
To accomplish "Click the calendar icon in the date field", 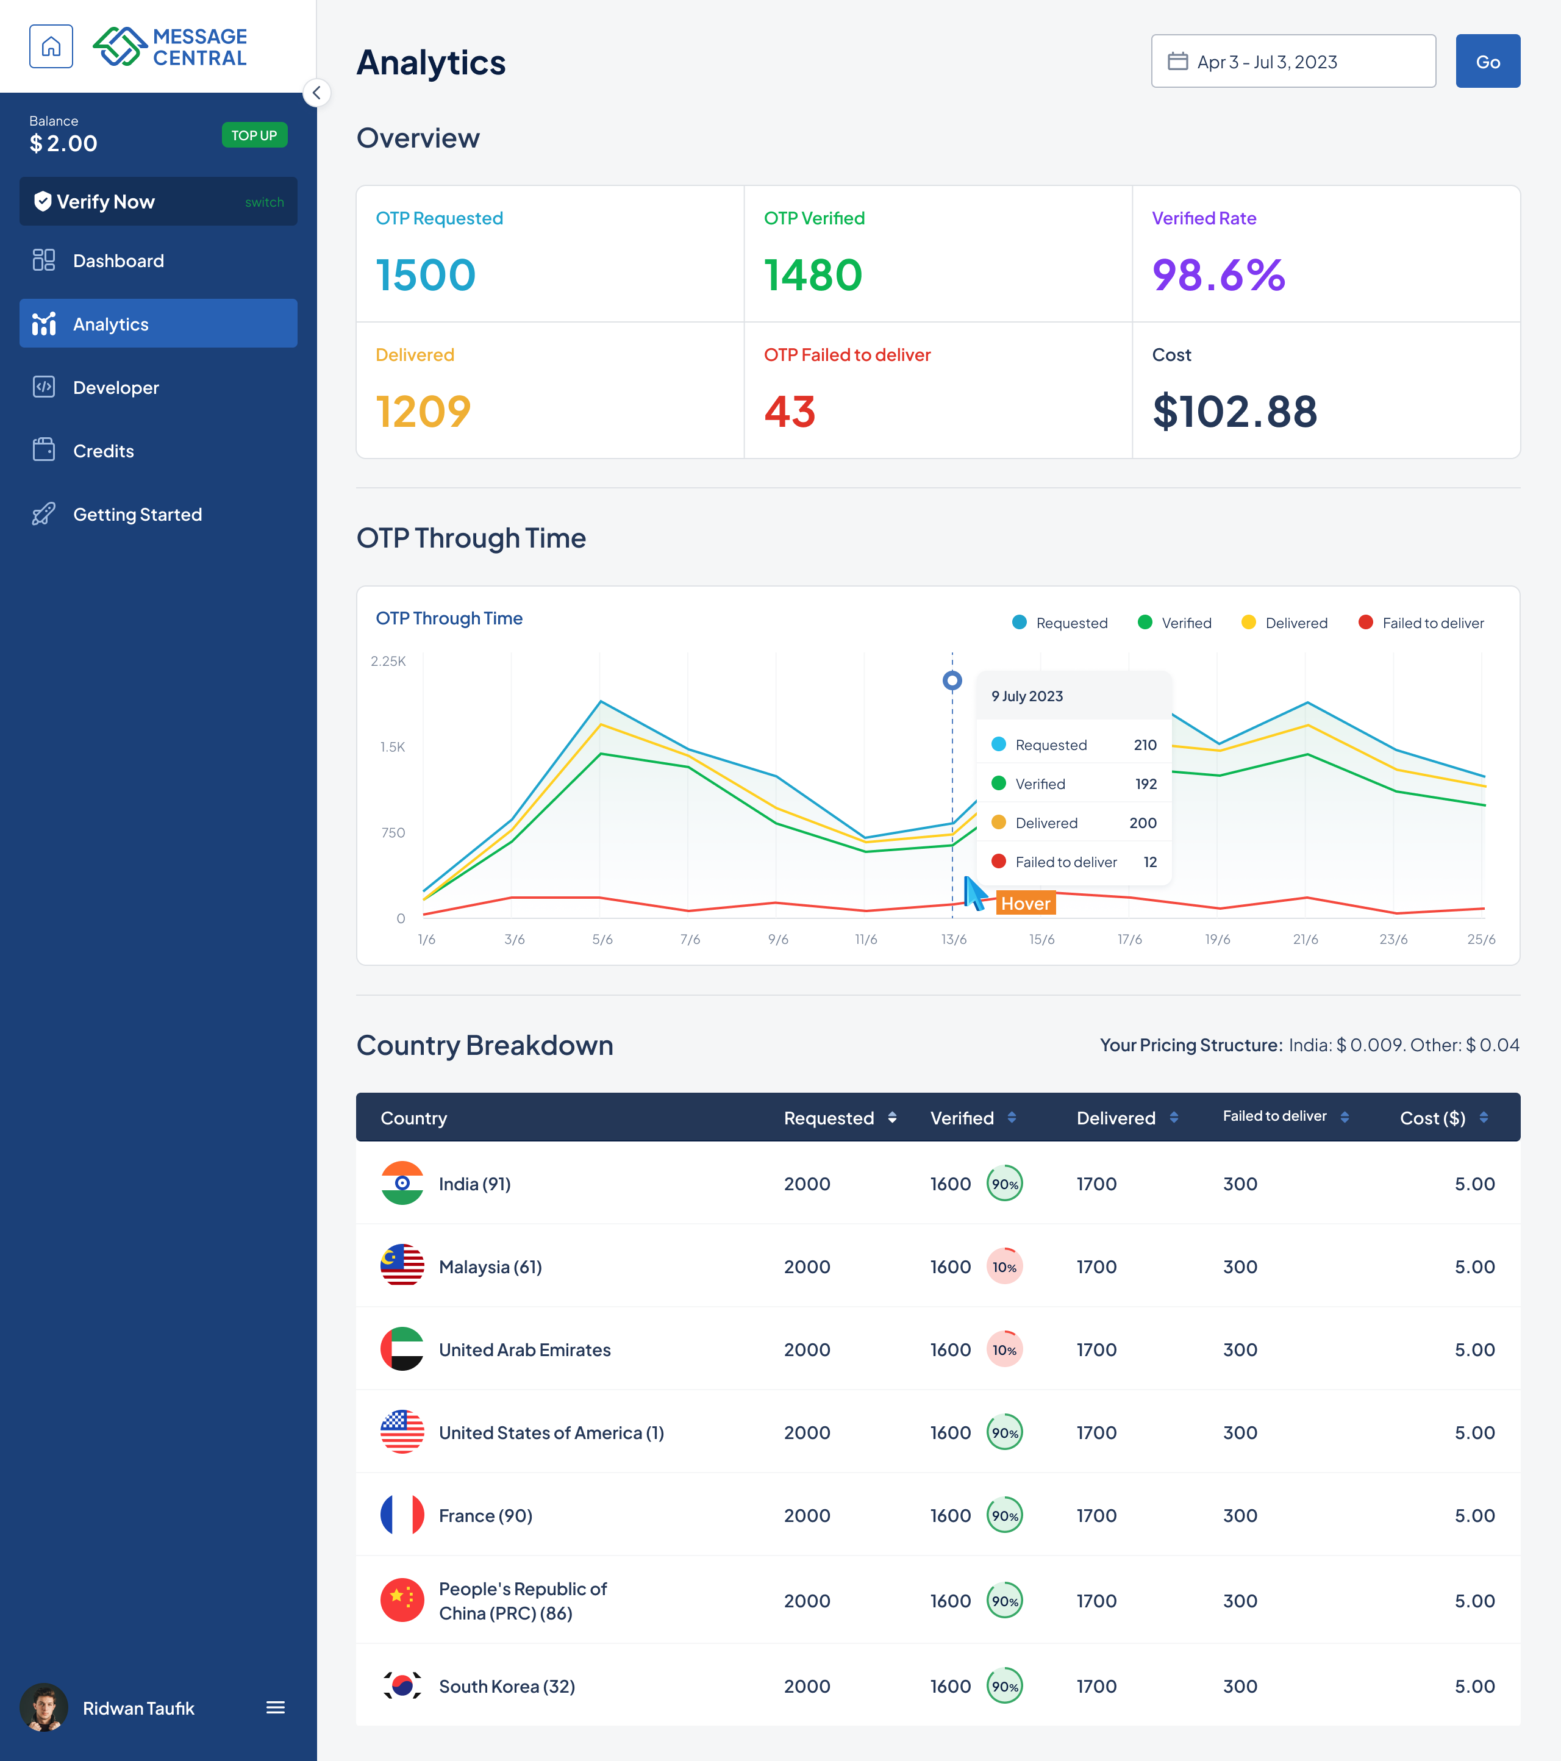I will tap(1179, 61).
